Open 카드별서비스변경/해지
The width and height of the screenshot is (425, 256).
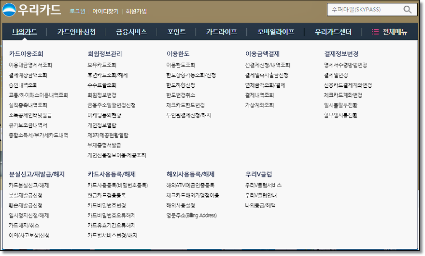112,235
